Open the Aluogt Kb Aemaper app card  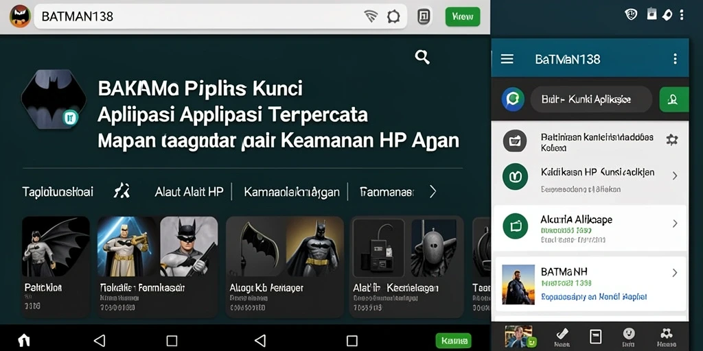285,267
